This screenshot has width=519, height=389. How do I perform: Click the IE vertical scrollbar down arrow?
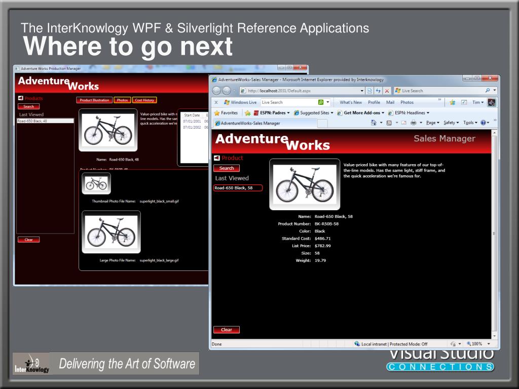(494, 336)
